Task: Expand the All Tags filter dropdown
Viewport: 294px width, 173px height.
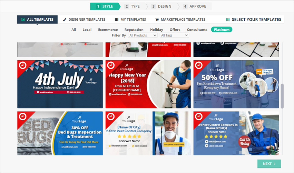Action: click(x=174, y=35)
